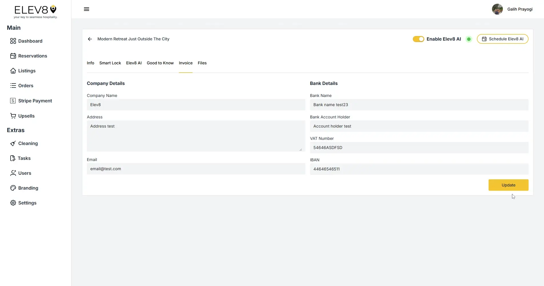Screen dimensions: 544x286
Task: Open Galih Prayogi's profile avatar
Action: (x=497, y=9)
